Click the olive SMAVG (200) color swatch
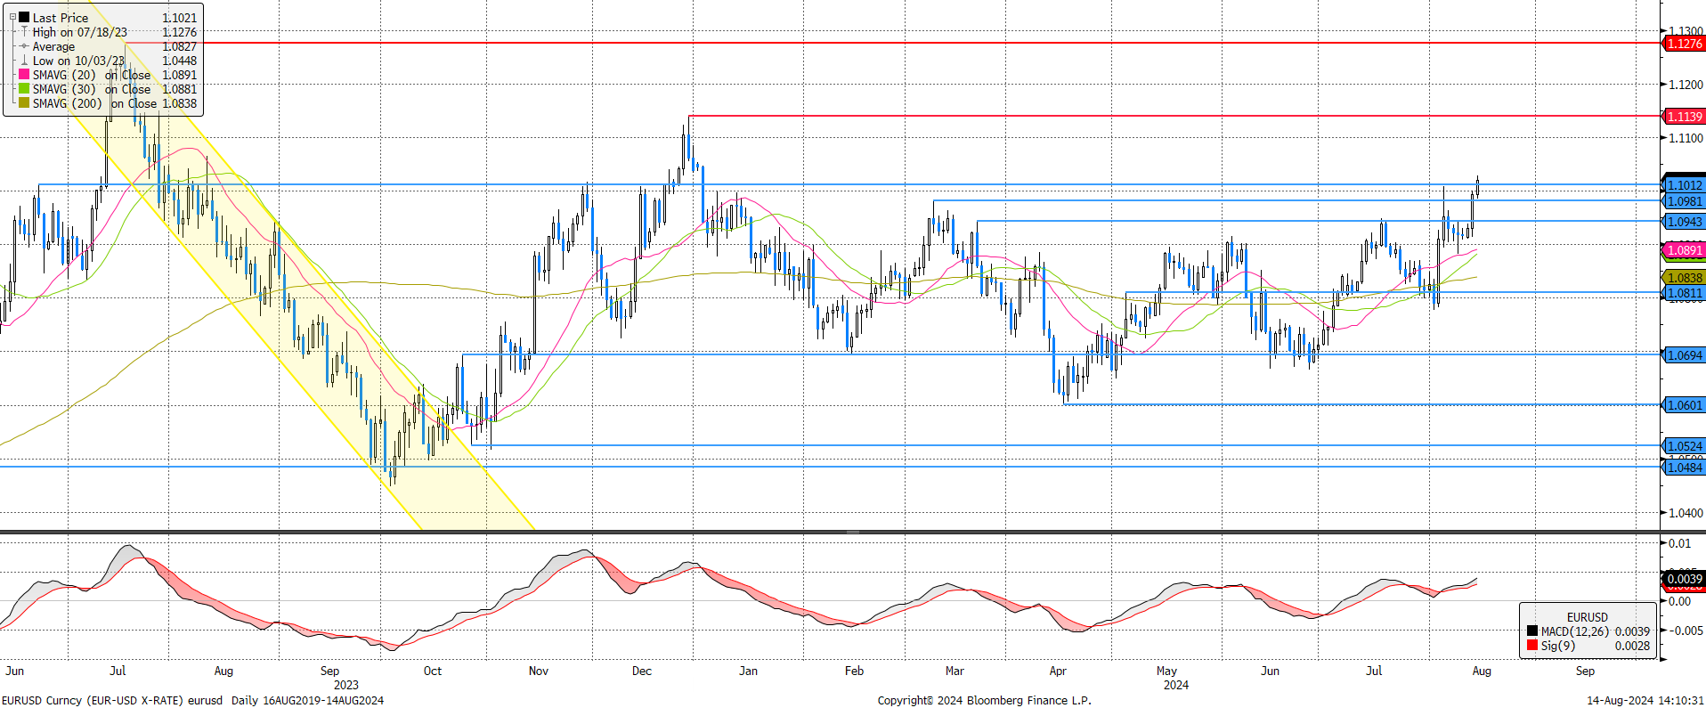 [24, 103]
